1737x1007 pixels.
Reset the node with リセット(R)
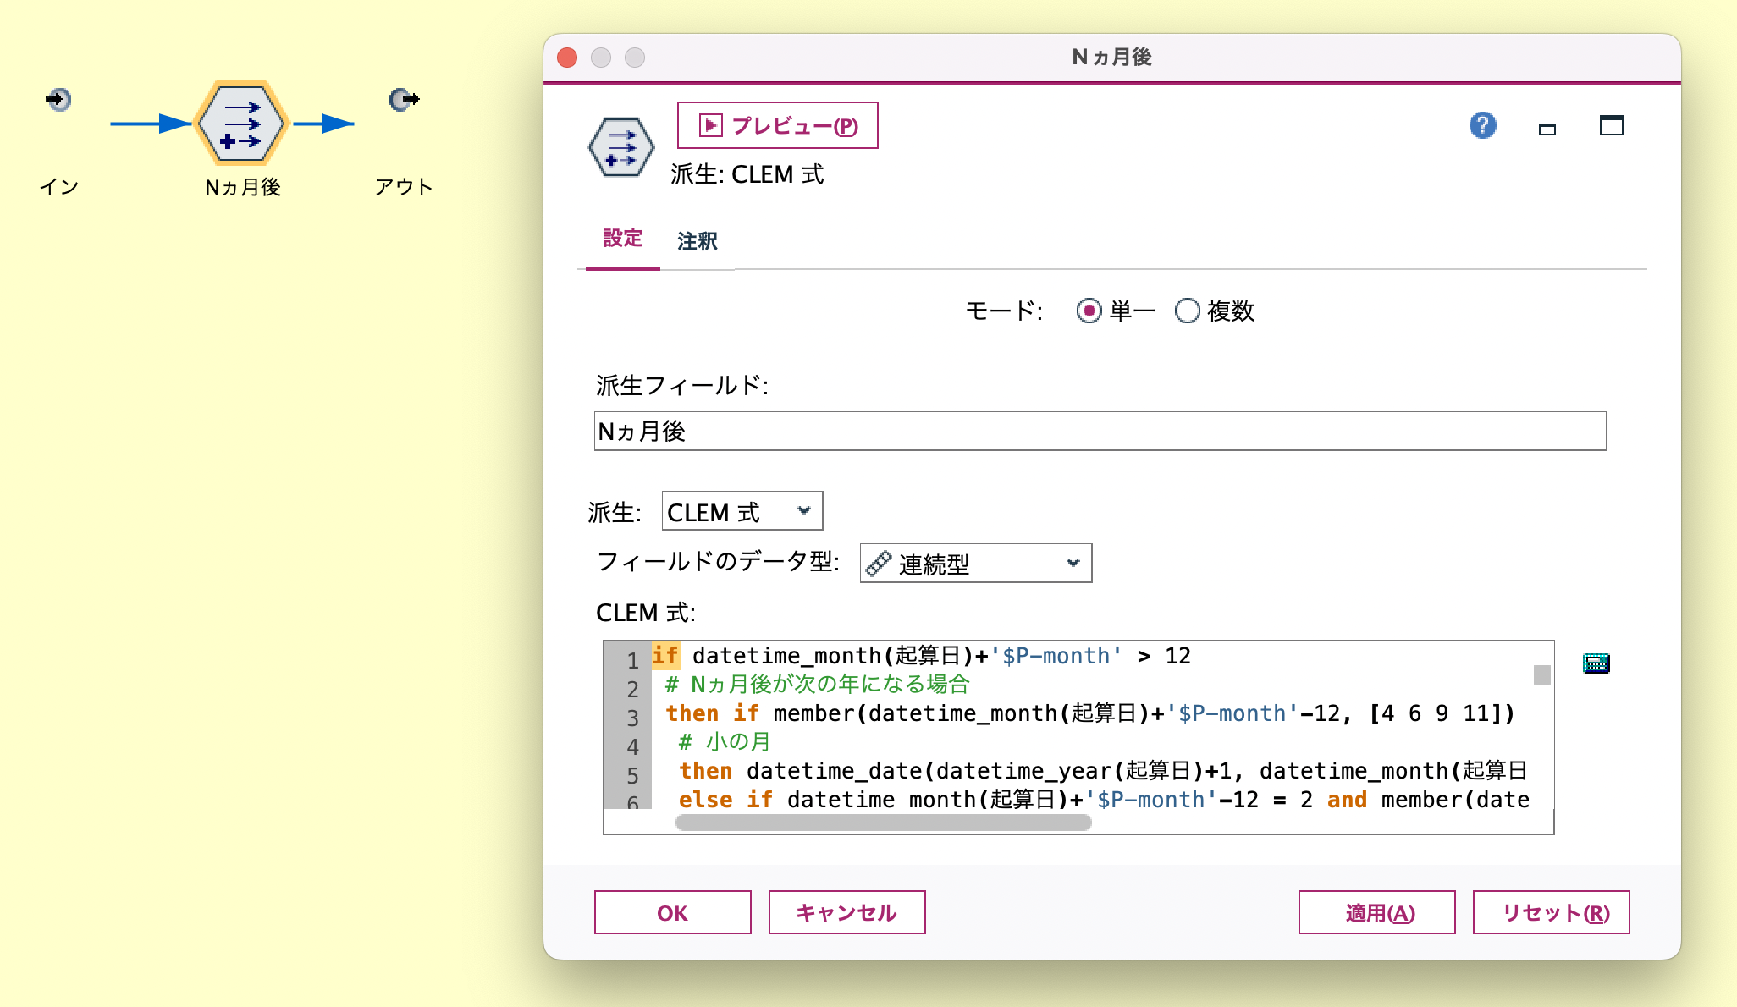1551,912
